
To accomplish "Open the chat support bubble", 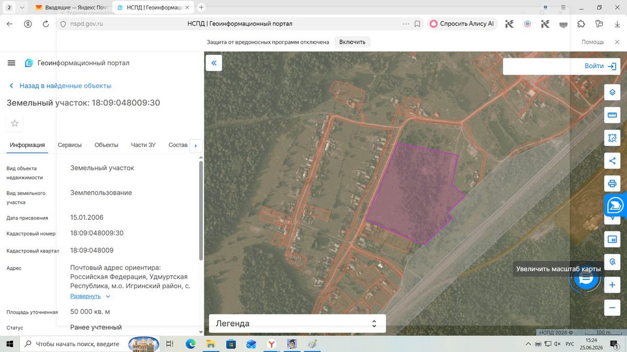I will pos(586,278).
